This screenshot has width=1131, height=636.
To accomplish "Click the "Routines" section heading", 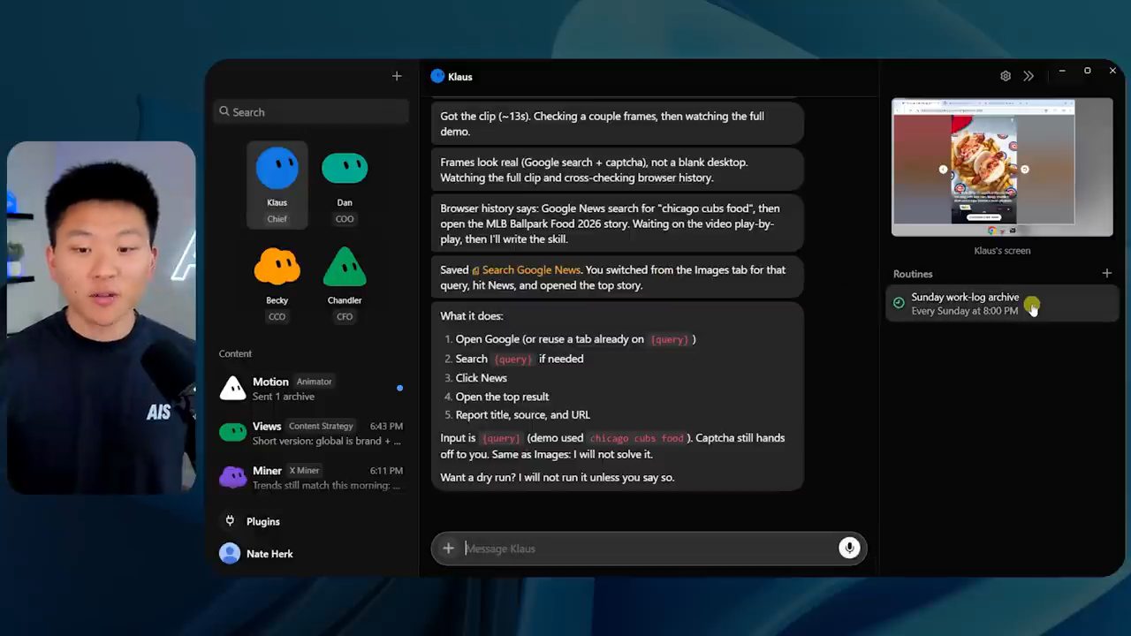I will [x=913, y=274].
